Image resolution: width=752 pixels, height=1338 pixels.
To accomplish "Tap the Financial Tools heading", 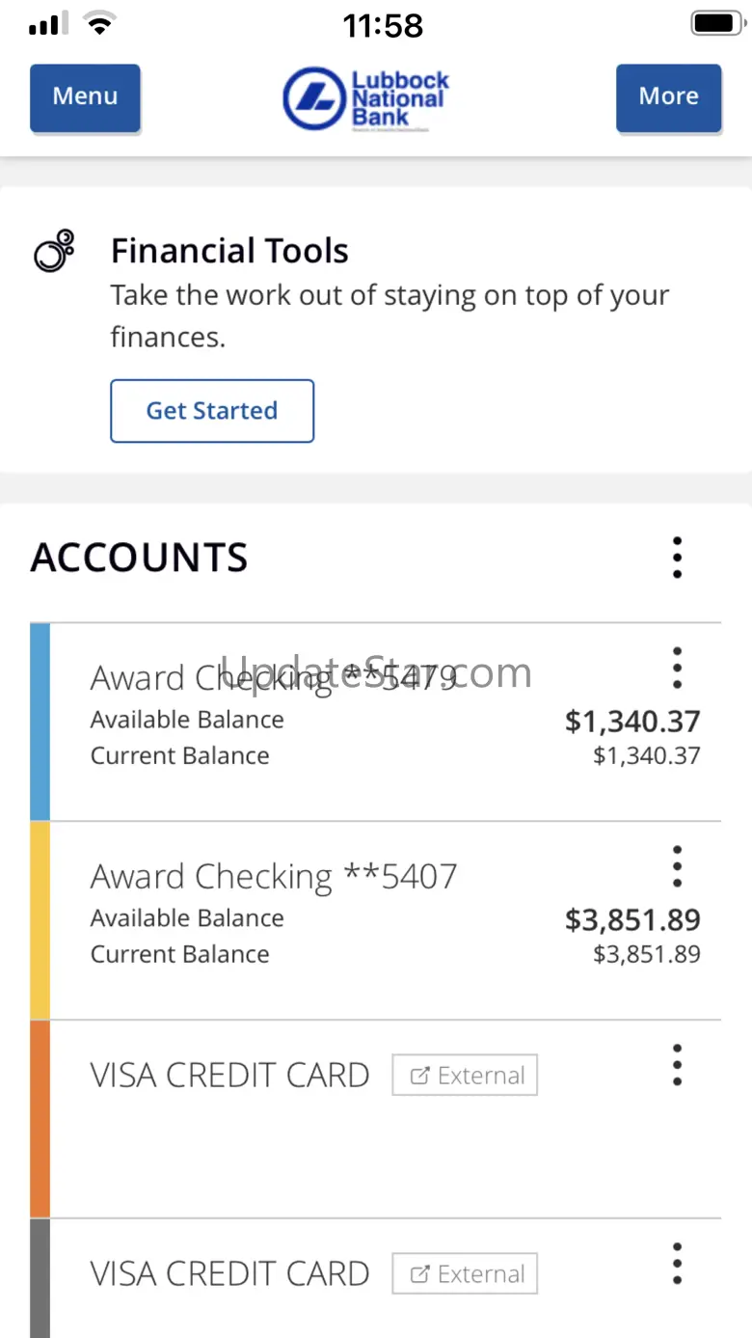I will (229, 251).
